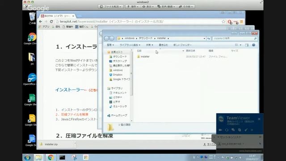
Task: Click the red Opera-like extension icon in Chrome
Action: coord(230,22)
